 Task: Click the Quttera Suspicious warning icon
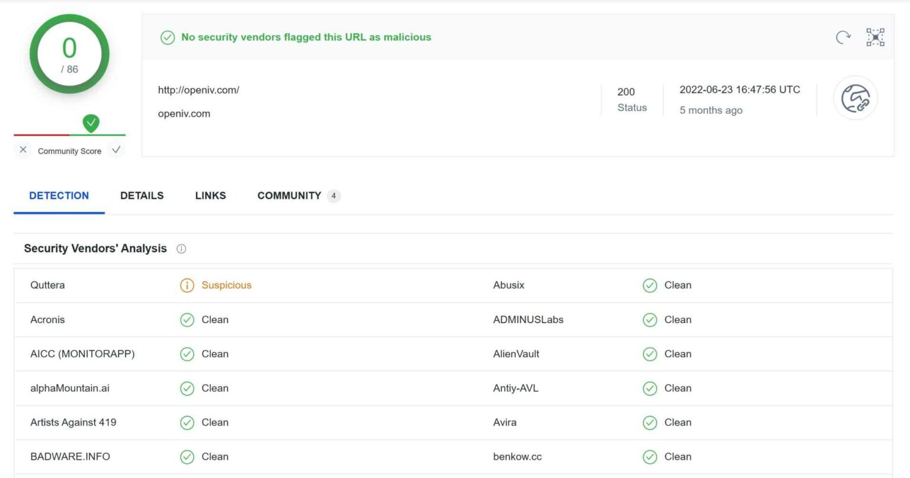click(187, 285)
